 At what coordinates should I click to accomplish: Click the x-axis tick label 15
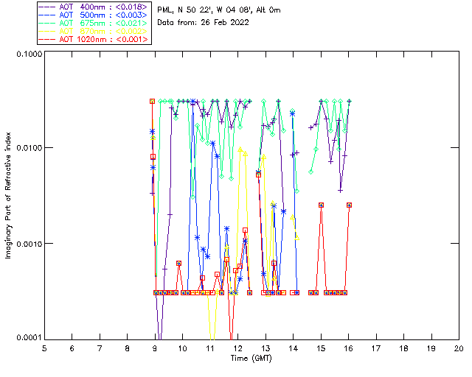pos(321,348)
